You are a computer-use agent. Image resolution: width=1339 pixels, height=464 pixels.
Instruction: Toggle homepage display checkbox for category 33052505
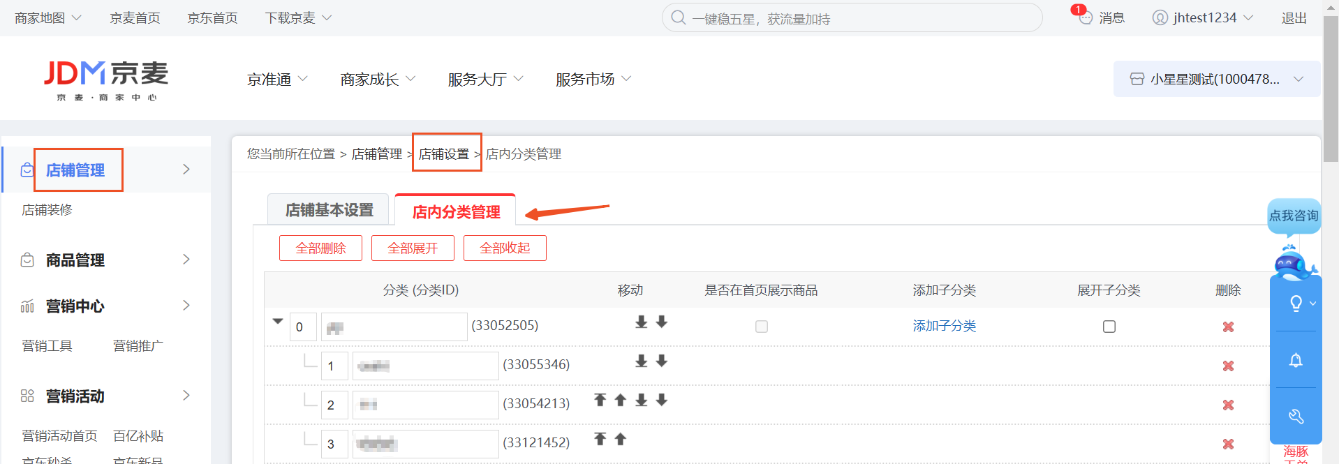(x=761, y=327)
